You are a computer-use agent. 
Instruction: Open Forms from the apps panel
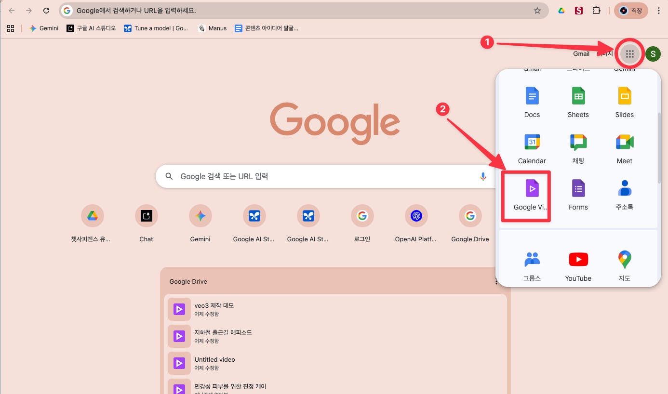tap(578, 195)
